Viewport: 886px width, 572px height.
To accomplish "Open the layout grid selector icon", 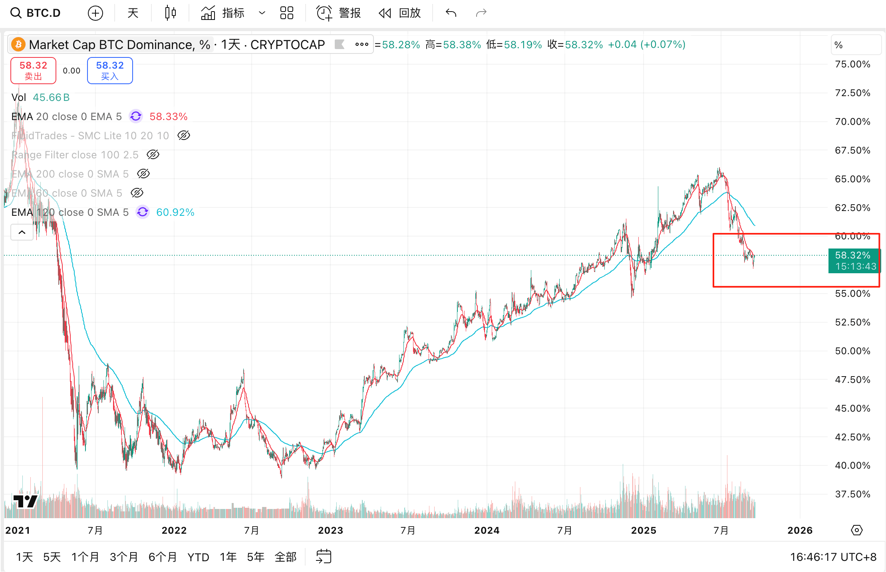I will [286, 13].
